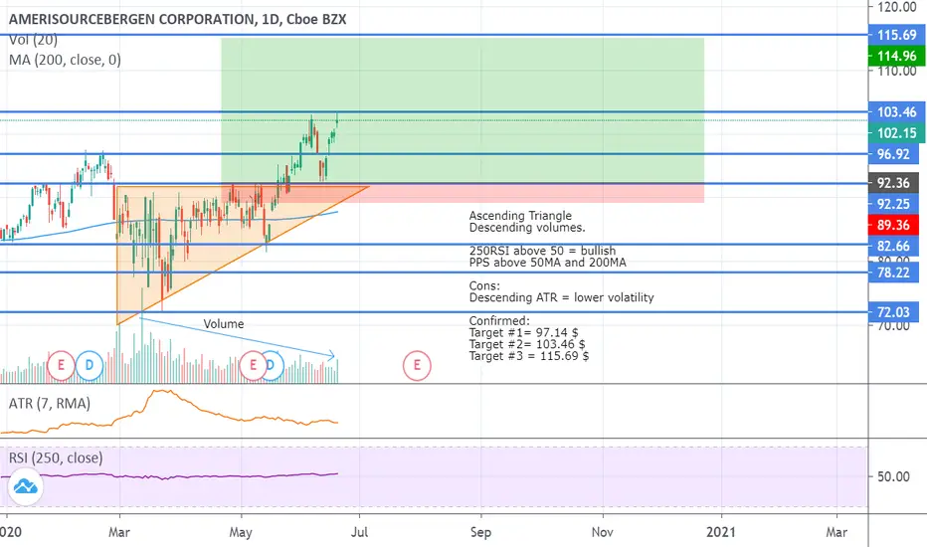Click the earnings E marker before March
The height and width of the screenshot is (547, 927).
(61, 365)
